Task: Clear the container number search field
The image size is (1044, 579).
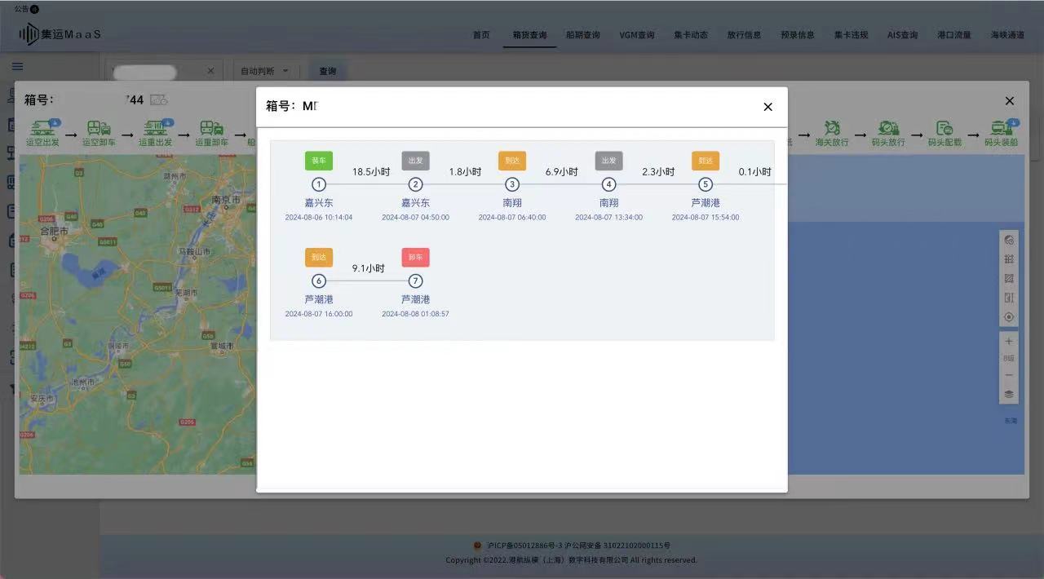Action: point(210,71)
